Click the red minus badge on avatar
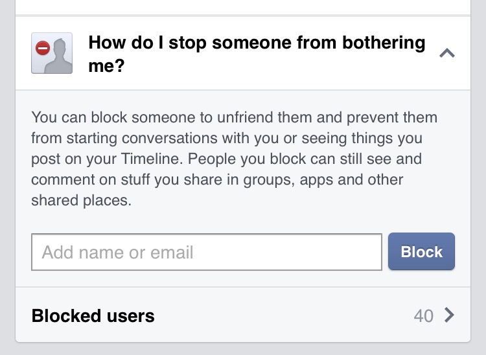Image resolution: width=486 pixels, height=355 pixels. [x=43, y=48]
